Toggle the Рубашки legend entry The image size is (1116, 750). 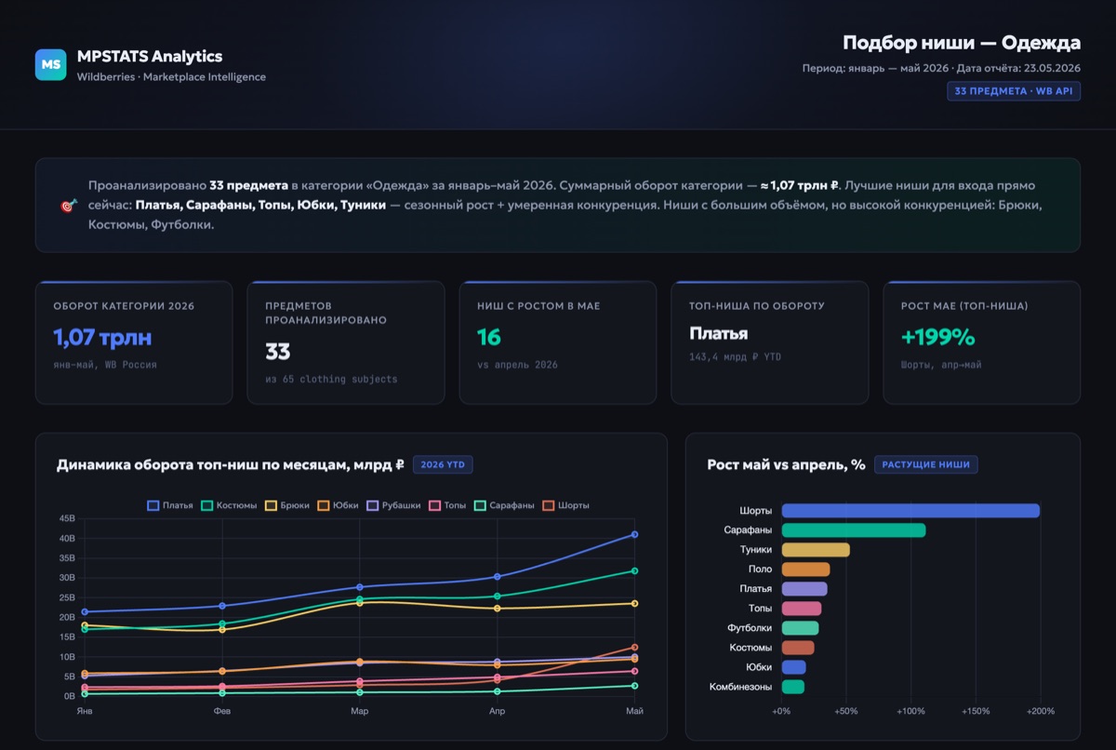click(393, 505)
